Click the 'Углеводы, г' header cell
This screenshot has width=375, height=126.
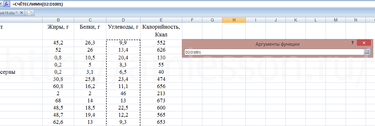click(x=123, y=31)
